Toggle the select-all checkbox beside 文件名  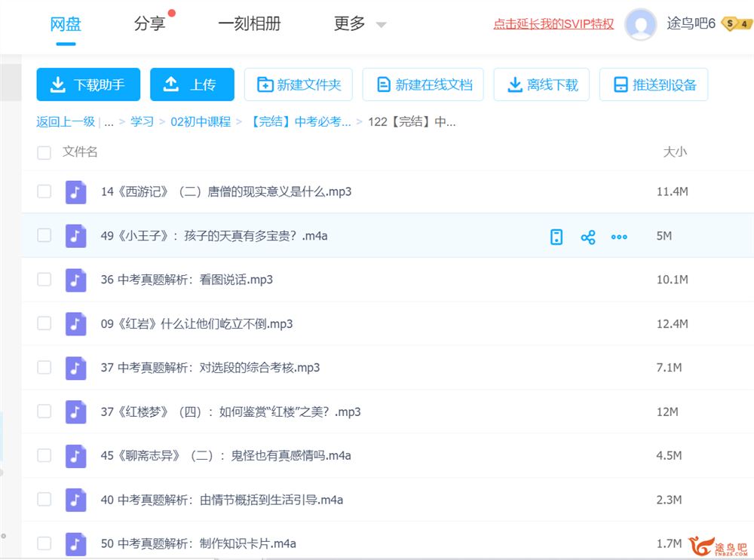(44, 153)
